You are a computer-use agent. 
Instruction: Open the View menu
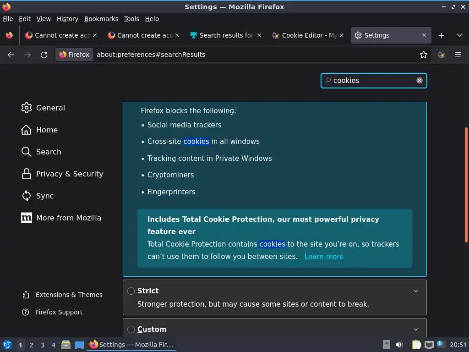coord(44,19)
